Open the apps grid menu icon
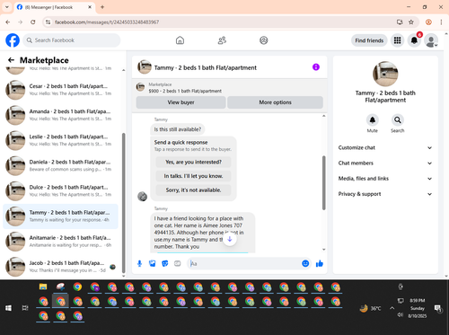The width and height of the screenshot is (449, 335). 397,40
